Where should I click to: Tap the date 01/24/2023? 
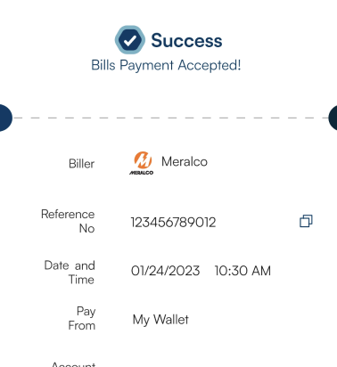pyautogui.click(x=165, y=271)
